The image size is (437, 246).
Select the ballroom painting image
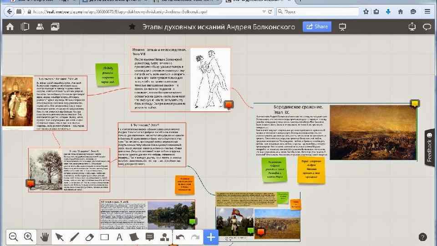tap(18, 102)
